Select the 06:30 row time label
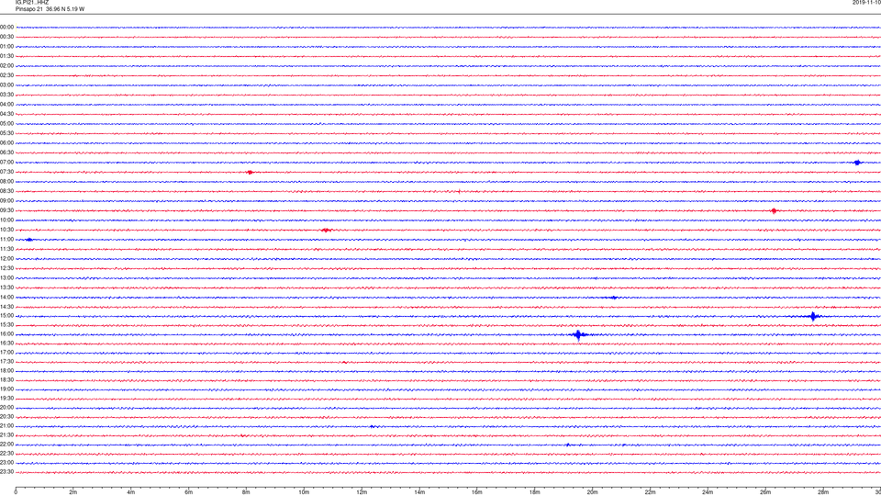 click(x=6, y=152)
